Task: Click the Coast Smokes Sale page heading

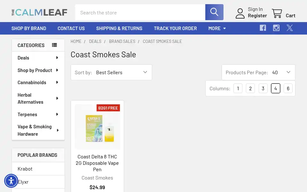Action: pos(103,54)
